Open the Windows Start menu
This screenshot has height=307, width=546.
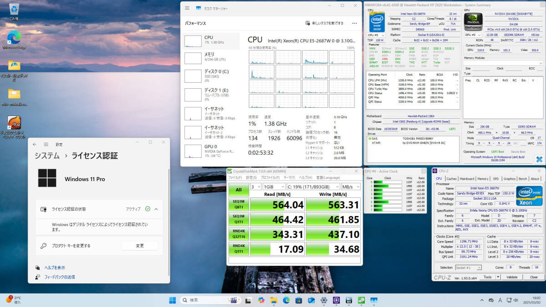click(172, 300)
